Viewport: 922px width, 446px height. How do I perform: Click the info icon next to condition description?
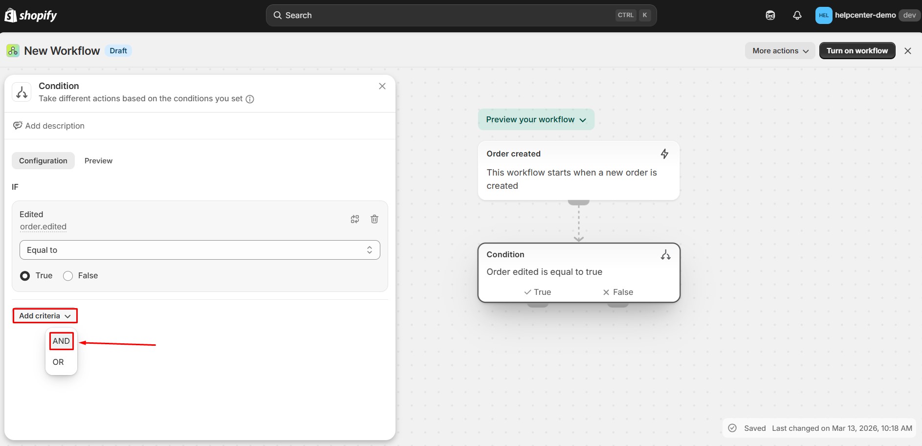click(x=250, y=99)
